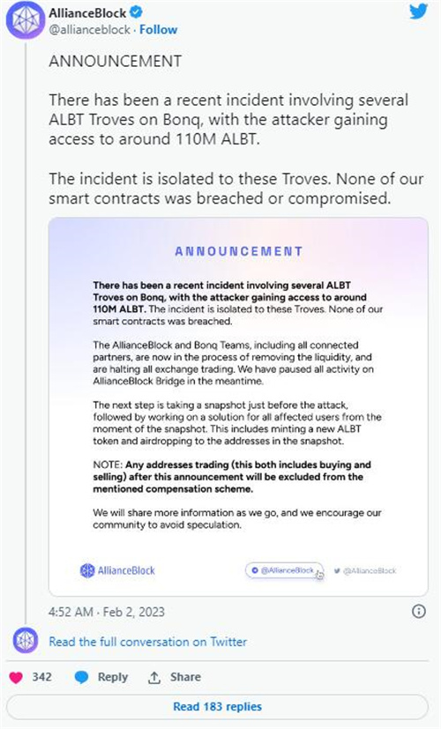The height and width of the screenshot is (729, 441).
Task: Click the reply speech bubble icon
Action: pyautogui.click(x=81, y=677)
